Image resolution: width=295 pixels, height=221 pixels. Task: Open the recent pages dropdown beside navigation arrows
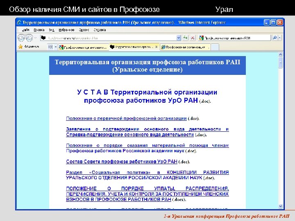[x=36, y=38]
